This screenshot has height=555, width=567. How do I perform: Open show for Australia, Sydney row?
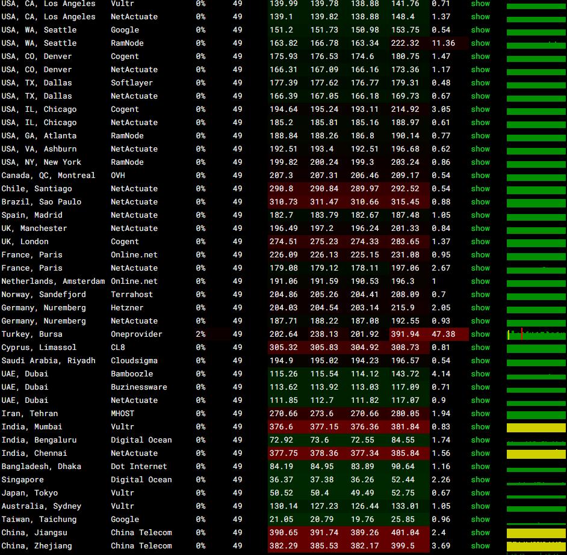coord(480,506)
